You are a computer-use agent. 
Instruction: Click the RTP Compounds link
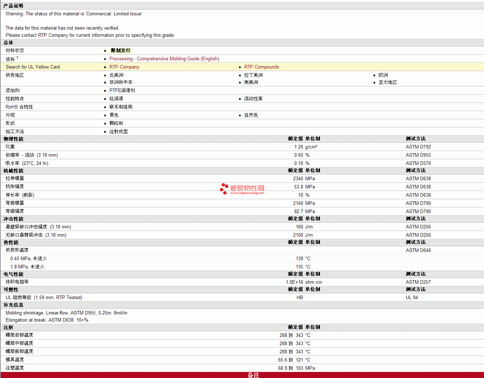pos(261,67)
